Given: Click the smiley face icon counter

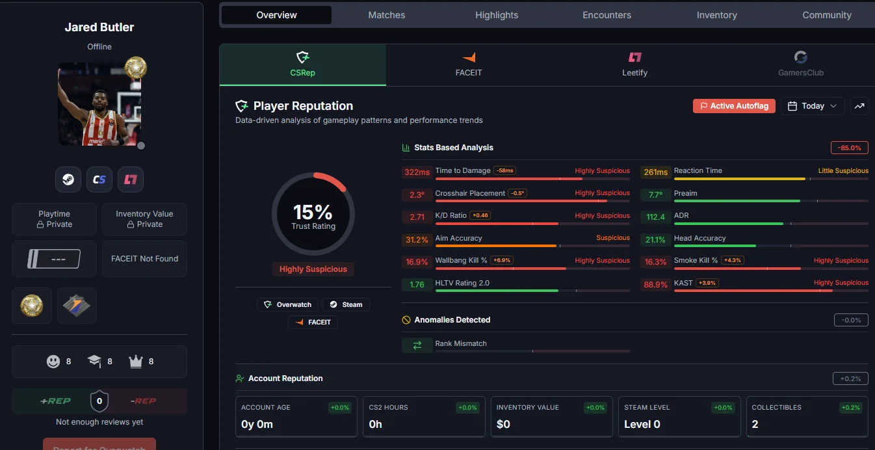Looking at the screenshot, I should [x=59, y=362].
